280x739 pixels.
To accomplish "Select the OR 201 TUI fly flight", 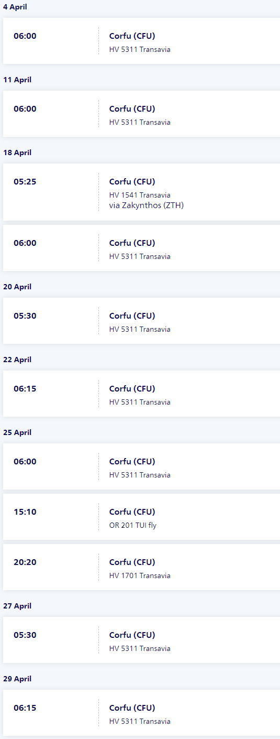I will pos(141,517).
